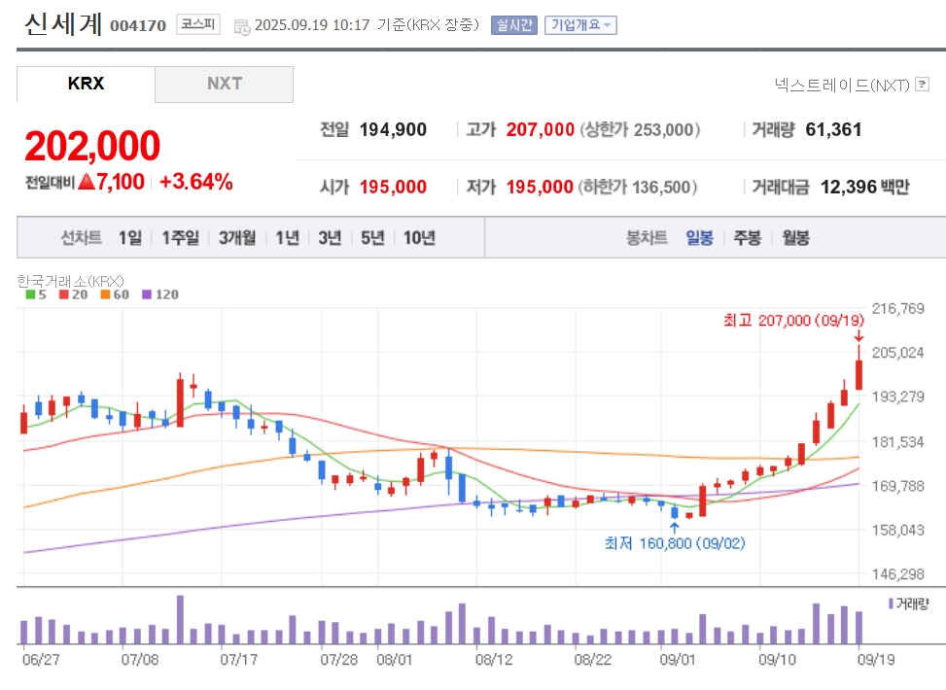The width and height of the screenshot is (946, 690).
Task: Choose the 주봉 weekly candle chart
Action: 747,238
